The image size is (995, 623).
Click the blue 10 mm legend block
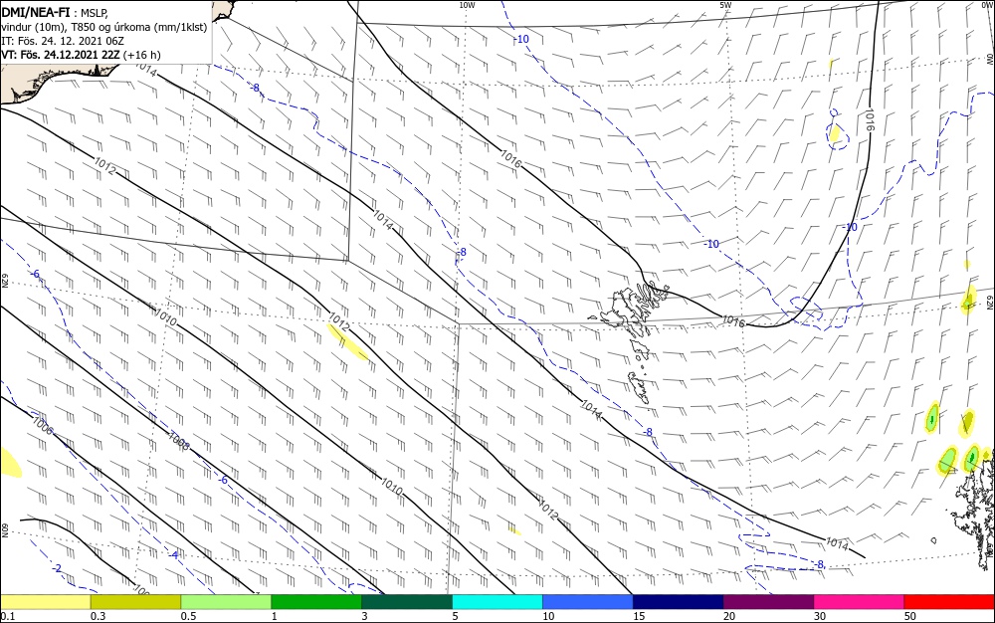pyautogui.click(x=588, y=602)
